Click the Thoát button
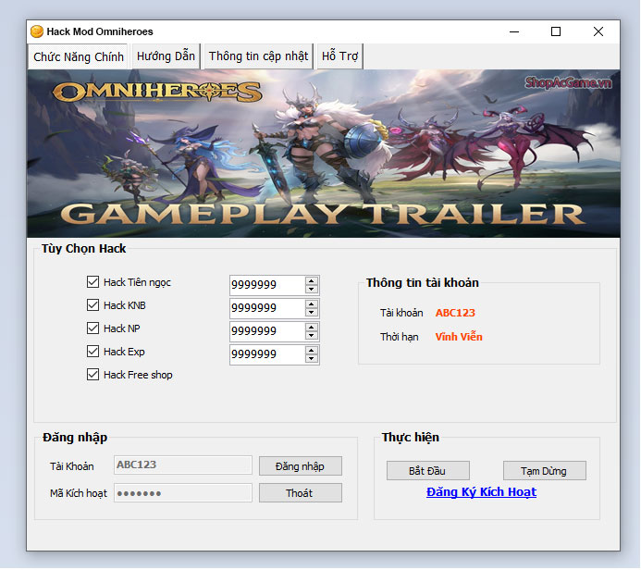Screen dimensions: 641x570 pyautogui.click(x=300, y=493)
